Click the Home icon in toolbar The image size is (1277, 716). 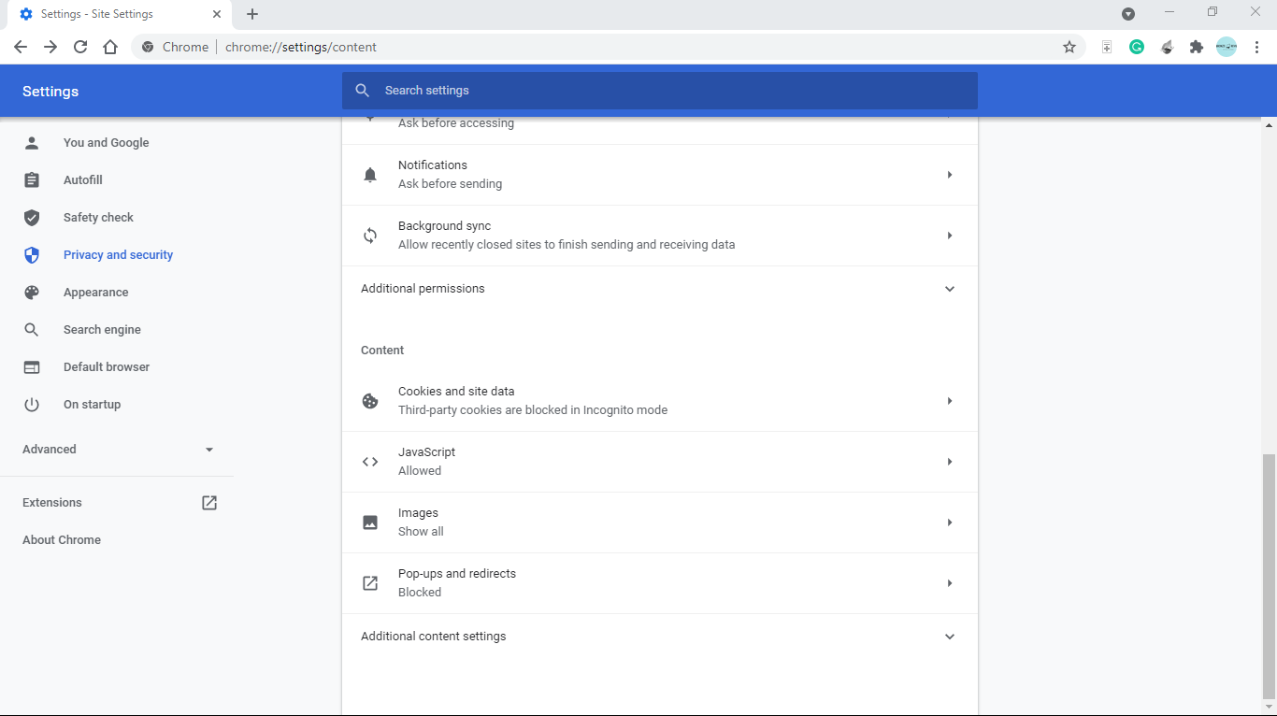coord(110,47)
